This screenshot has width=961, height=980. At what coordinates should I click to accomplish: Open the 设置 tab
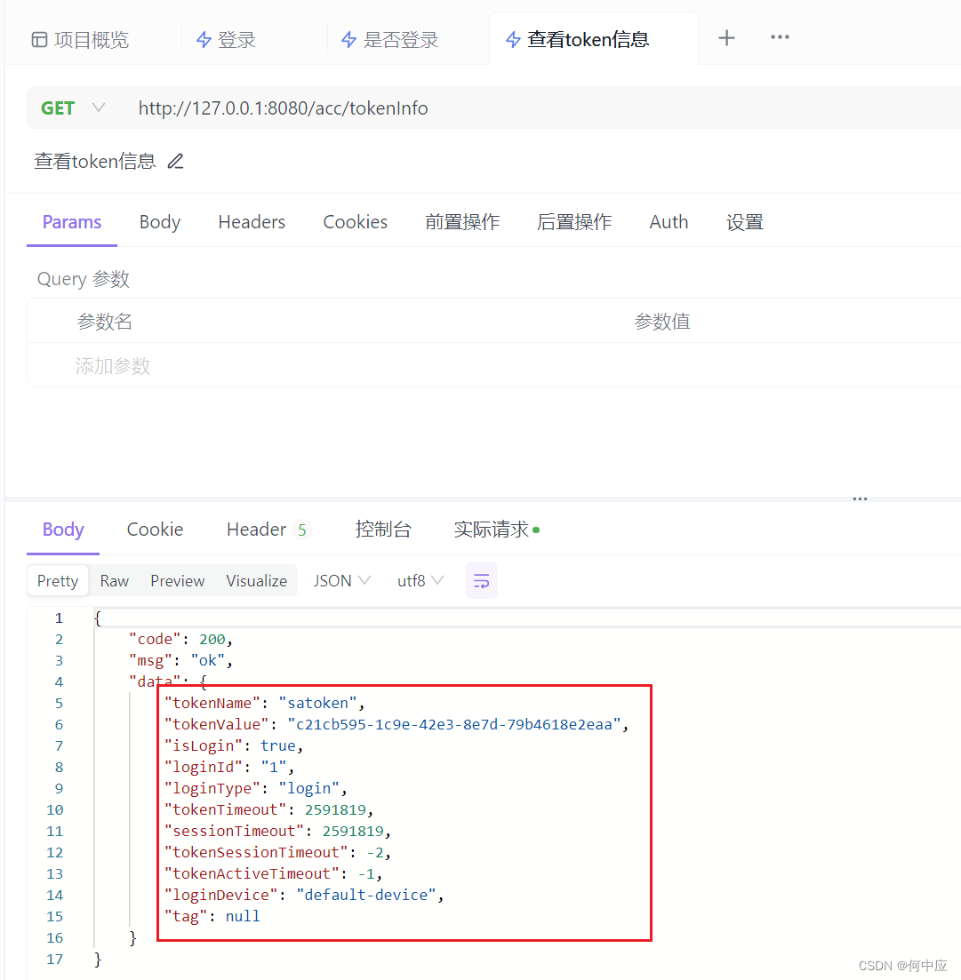coord(745,222)
